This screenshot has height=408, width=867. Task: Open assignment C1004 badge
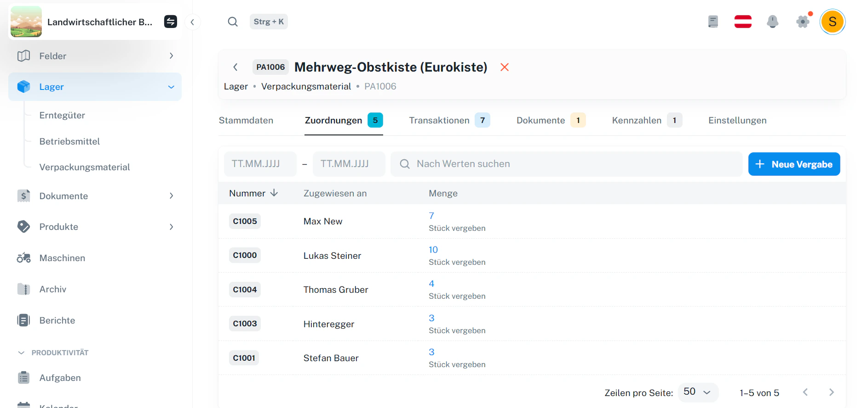(x=245, y=290)
